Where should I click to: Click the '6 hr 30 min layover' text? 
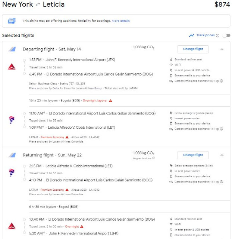pos(43,207)
